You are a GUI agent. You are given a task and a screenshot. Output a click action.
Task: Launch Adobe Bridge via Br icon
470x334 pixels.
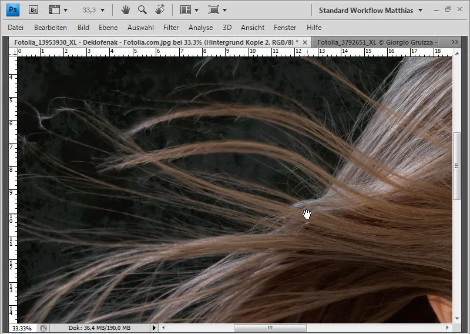pos(33,10)
